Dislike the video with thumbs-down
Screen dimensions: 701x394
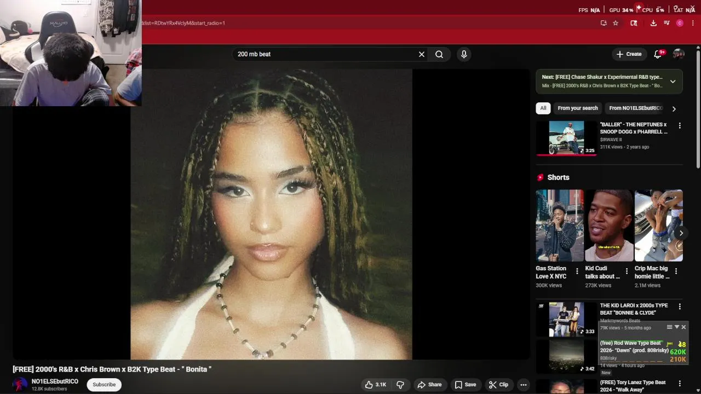point(400,385)
